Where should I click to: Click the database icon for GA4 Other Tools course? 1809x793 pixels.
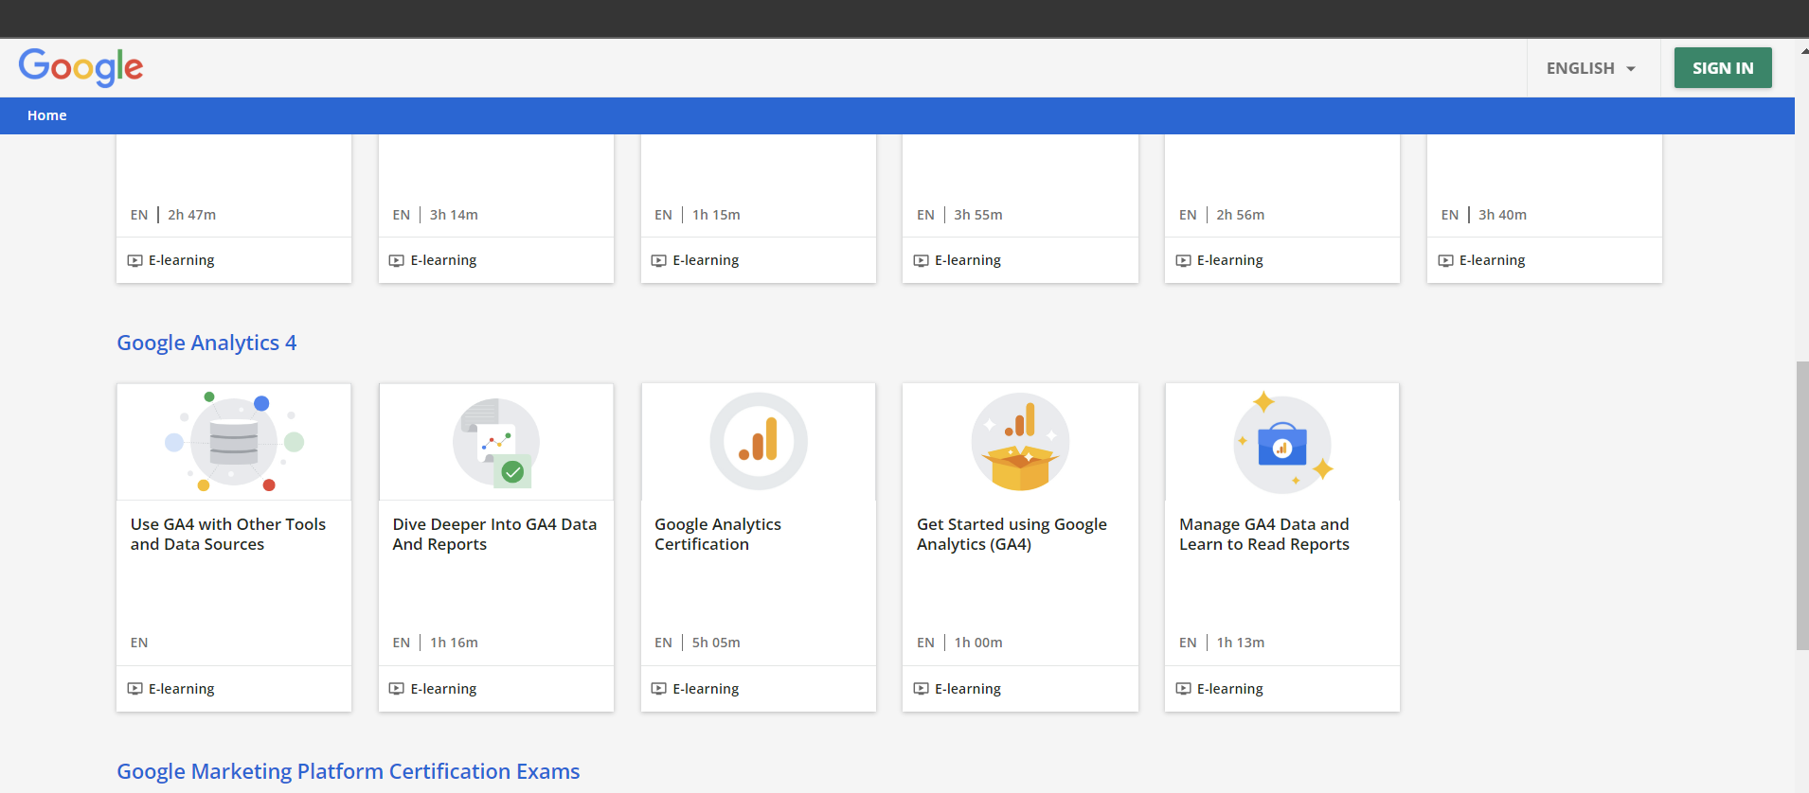(x=234, y=442)
